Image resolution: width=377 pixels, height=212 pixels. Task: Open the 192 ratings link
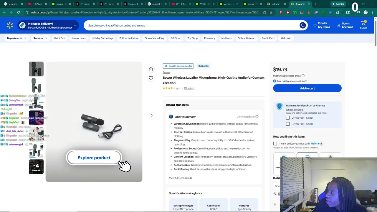pyautogui.click(x=189, y=88)
